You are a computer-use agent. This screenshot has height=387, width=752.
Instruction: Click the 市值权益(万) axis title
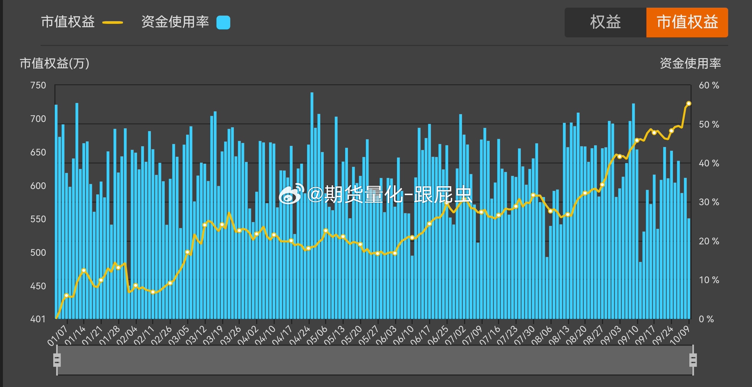(54, 63)
